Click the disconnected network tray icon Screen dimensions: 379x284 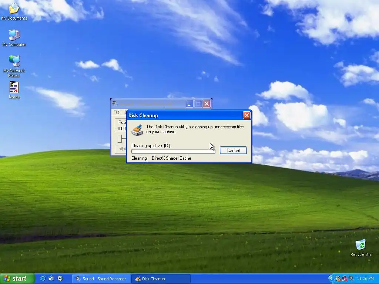coord(344,278)
